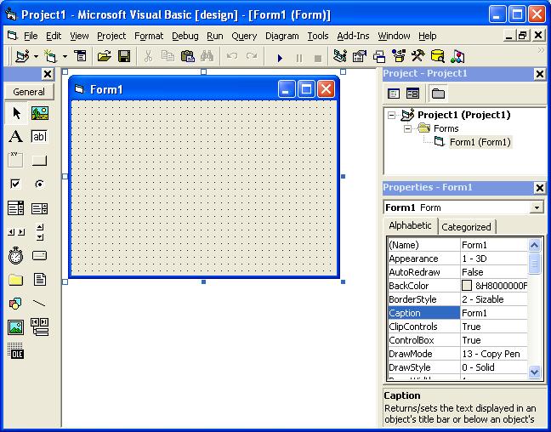Select Form1 (Form1) in project tree

click(480, 142)
